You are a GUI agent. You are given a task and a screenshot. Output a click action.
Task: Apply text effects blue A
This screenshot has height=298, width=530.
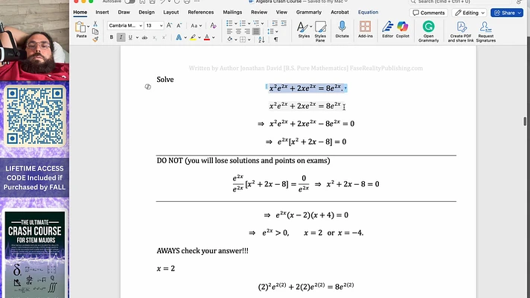179,37
